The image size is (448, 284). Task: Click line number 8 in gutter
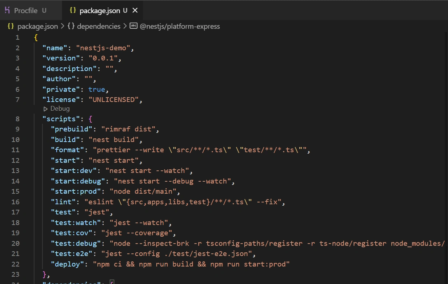(x=18, y=119)
